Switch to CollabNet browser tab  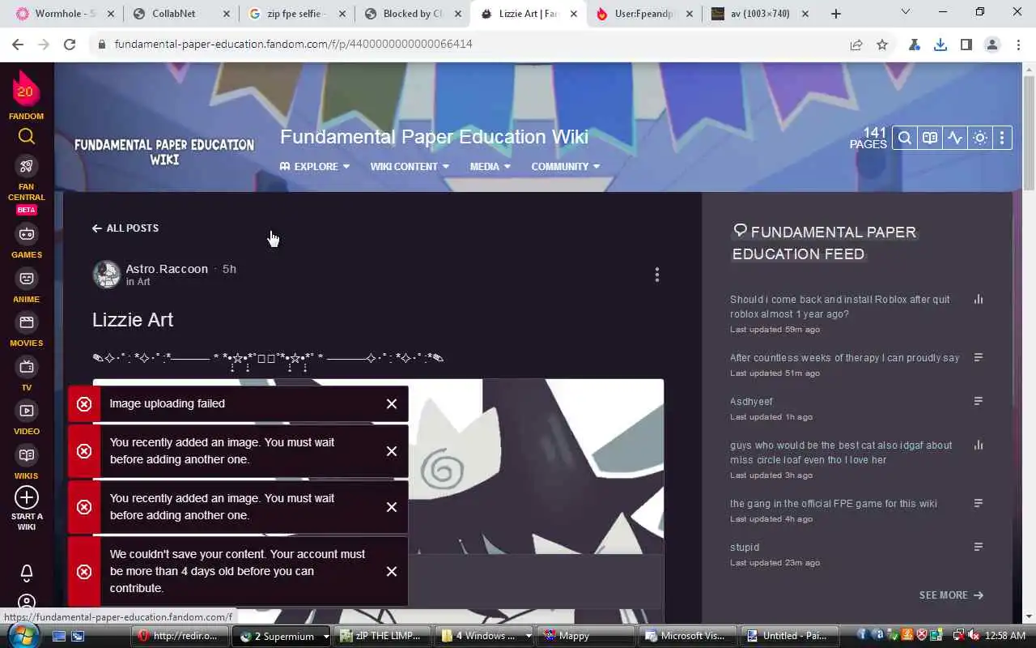[x=180, y=14]
